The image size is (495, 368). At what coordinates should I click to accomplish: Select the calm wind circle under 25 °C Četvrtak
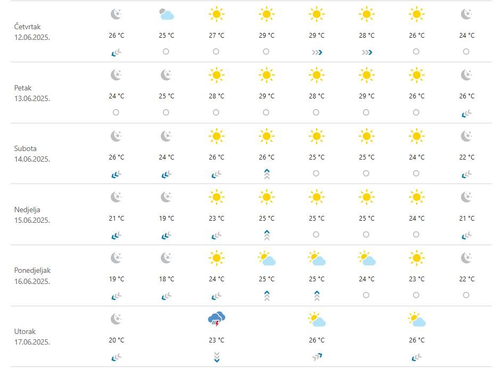tap(166, 52)
